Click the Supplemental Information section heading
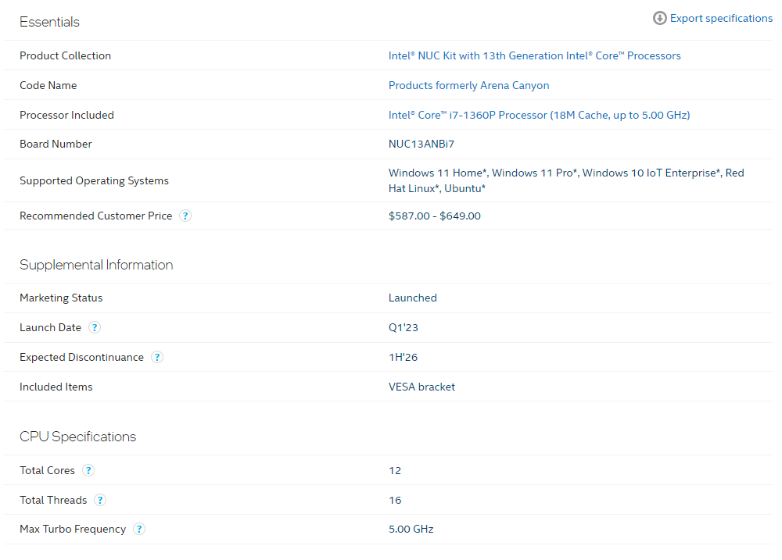This screenshot has height=560, width=782. (96, 266)
